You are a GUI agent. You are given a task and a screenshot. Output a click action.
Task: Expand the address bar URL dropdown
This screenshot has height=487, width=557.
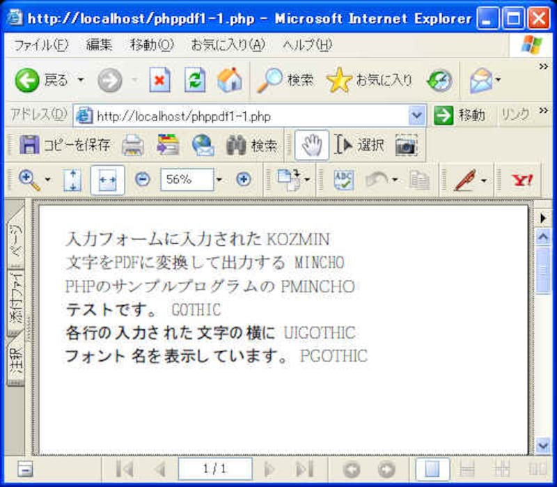pos(416,116)
